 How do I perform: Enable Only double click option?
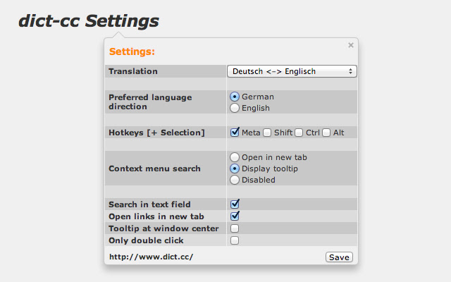(x=235, y=240)
